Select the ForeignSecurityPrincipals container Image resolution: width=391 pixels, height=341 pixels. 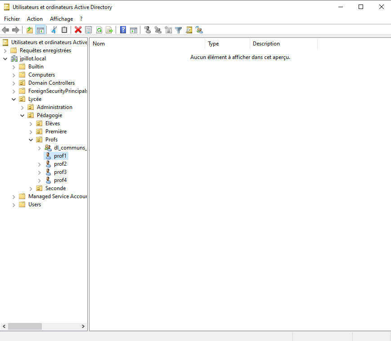click(58, 91)
